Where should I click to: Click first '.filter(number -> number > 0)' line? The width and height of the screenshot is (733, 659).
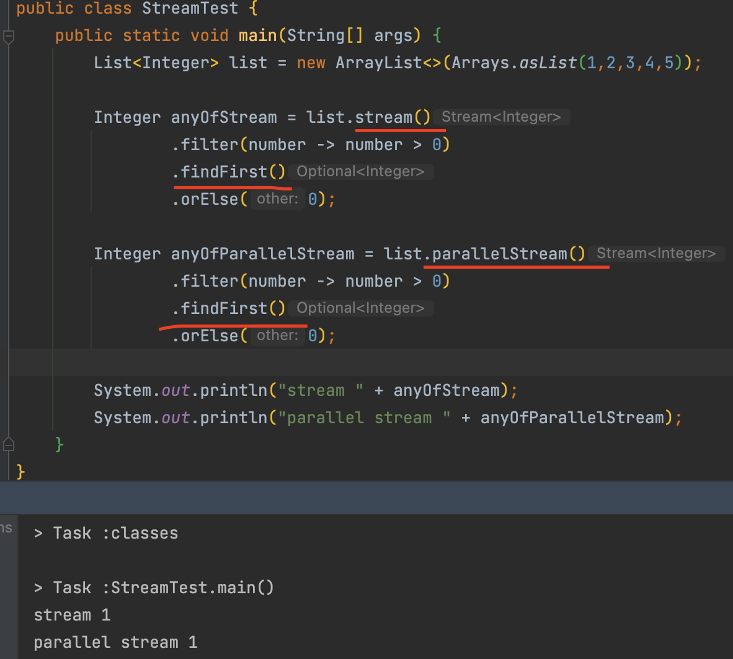(311, 145)
